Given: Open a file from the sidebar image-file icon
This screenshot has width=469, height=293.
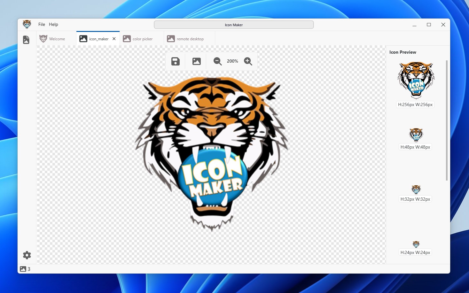Looking at the screenshot, I should click(x=26, y=39).
